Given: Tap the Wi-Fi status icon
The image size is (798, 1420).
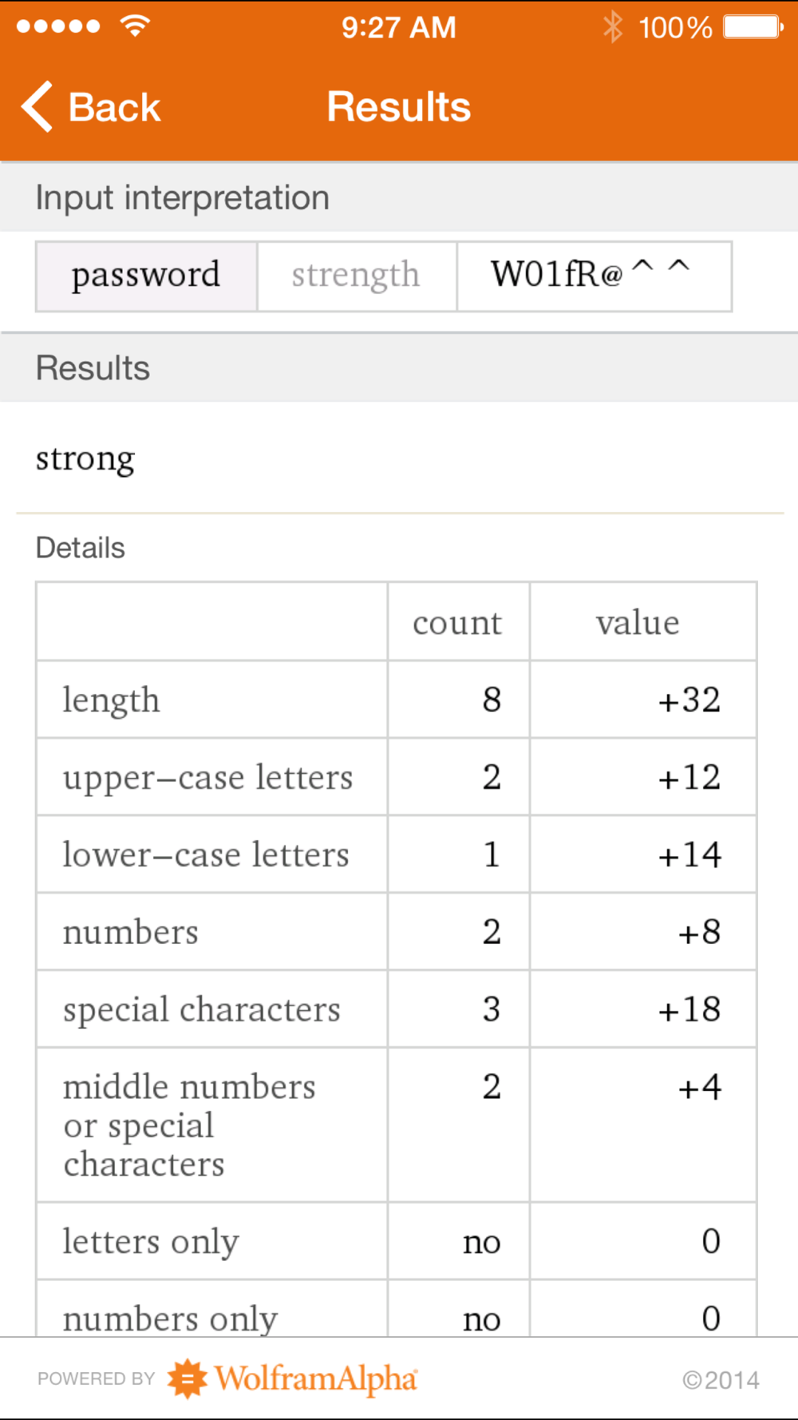Looking at the screenshot, I should pos(135,26).
